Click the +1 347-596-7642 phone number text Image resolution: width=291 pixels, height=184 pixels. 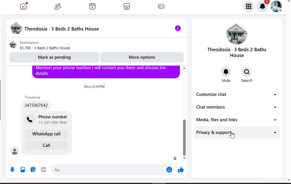pos(53,123)
